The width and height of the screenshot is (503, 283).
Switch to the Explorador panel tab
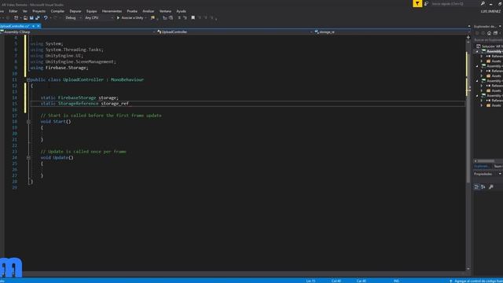pos(482,166)
